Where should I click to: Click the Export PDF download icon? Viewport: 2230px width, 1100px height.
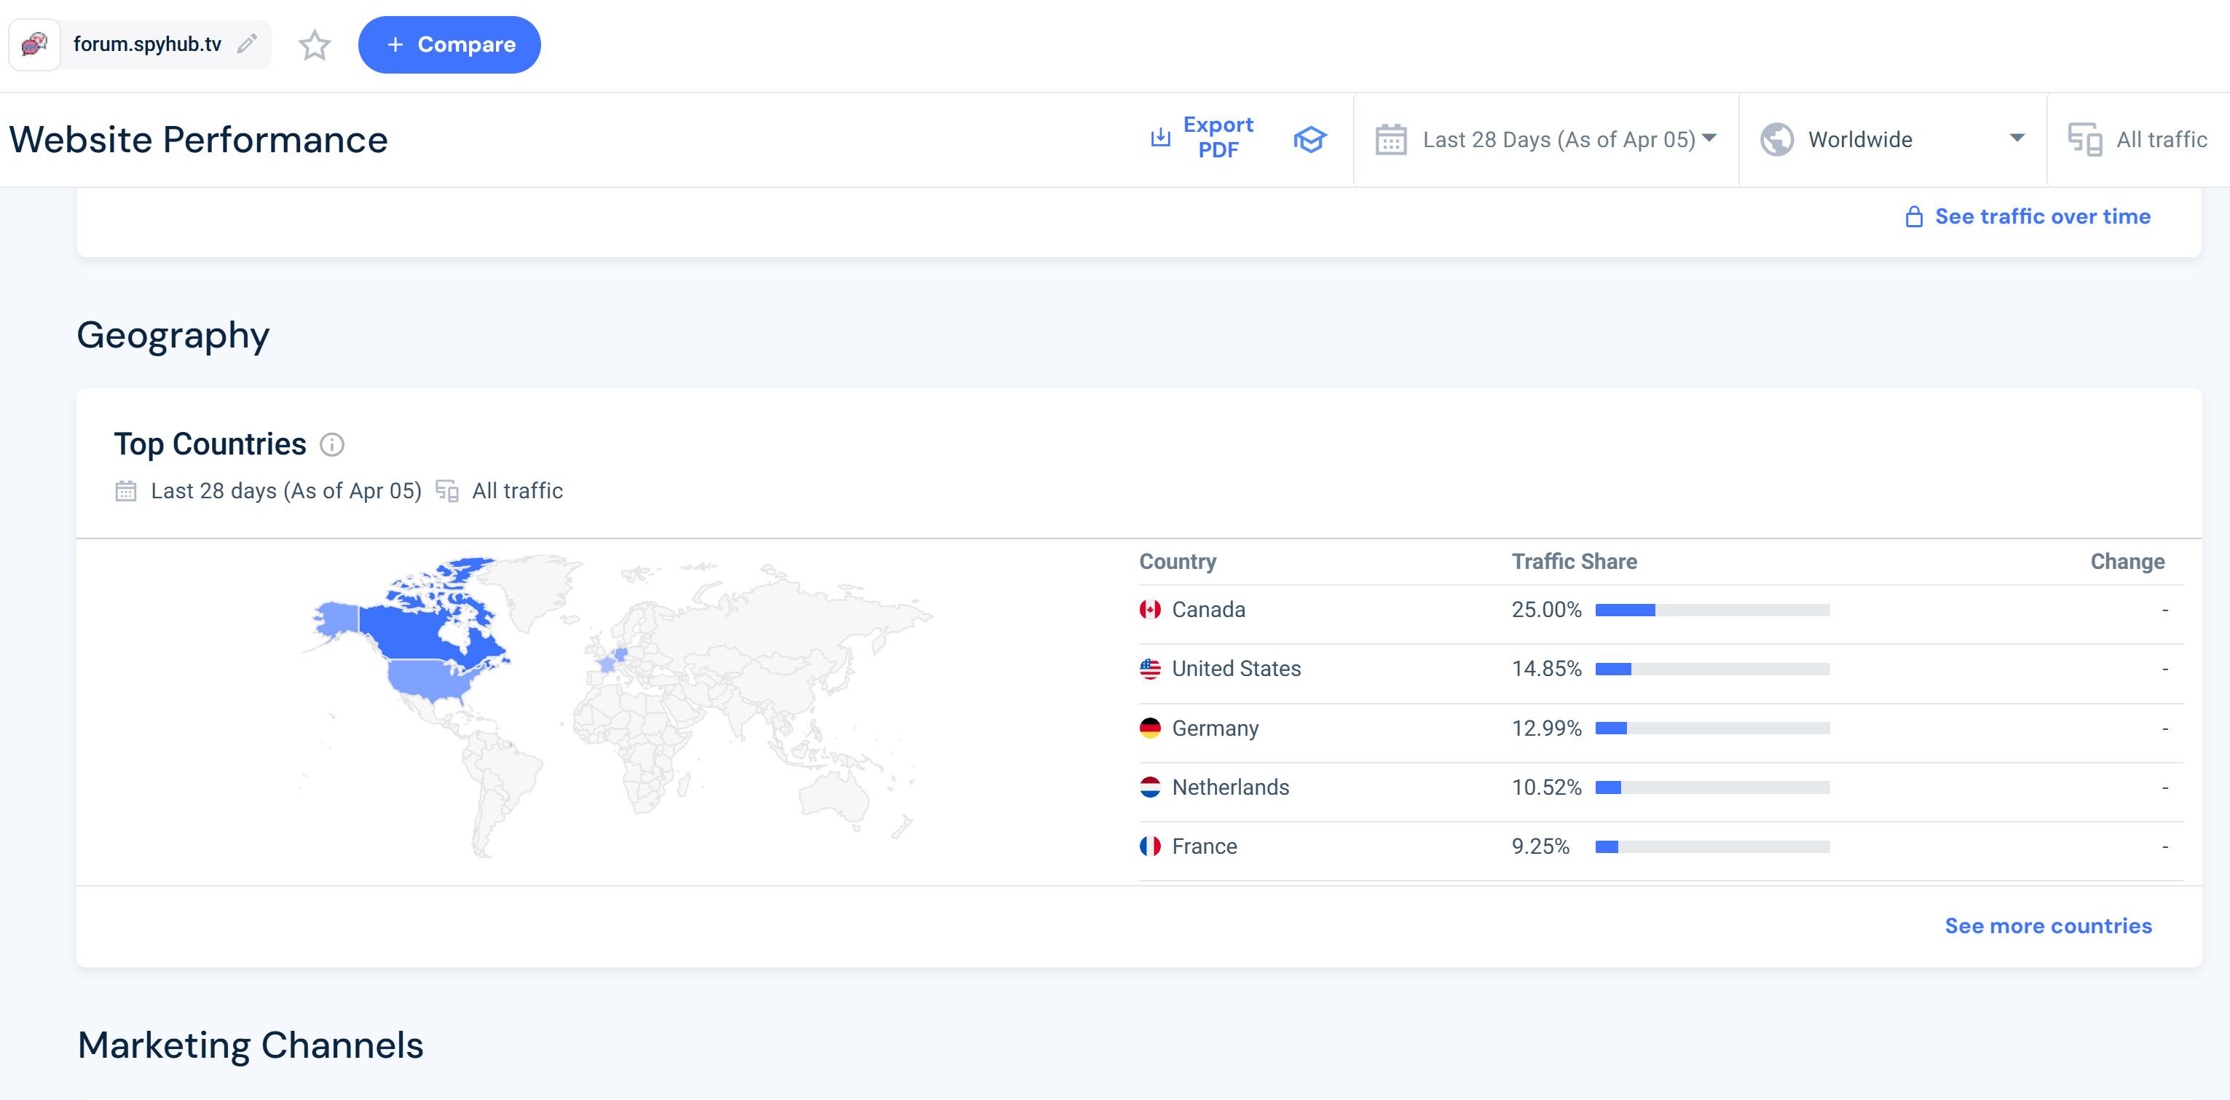tap(1160, 138)
